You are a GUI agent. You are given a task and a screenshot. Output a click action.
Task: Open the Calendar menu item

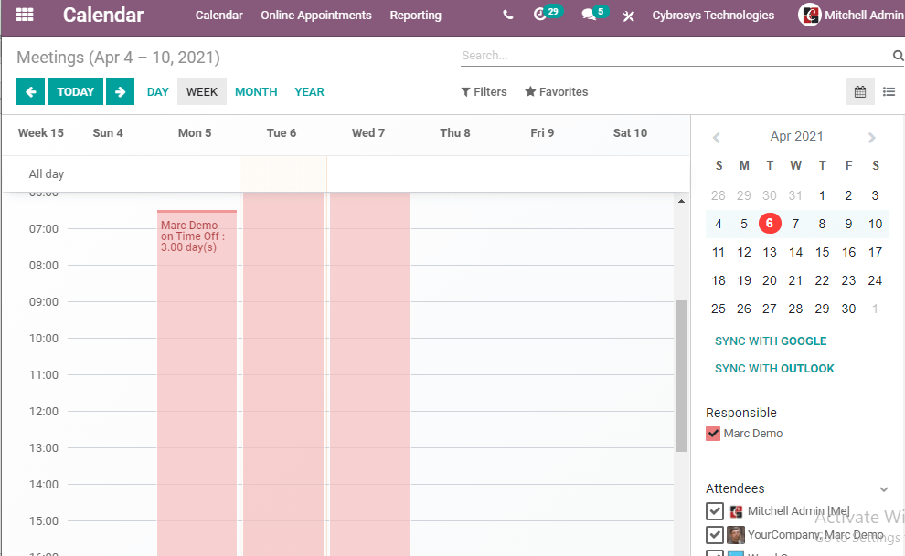pyautogui.click(x=218, y=15)
